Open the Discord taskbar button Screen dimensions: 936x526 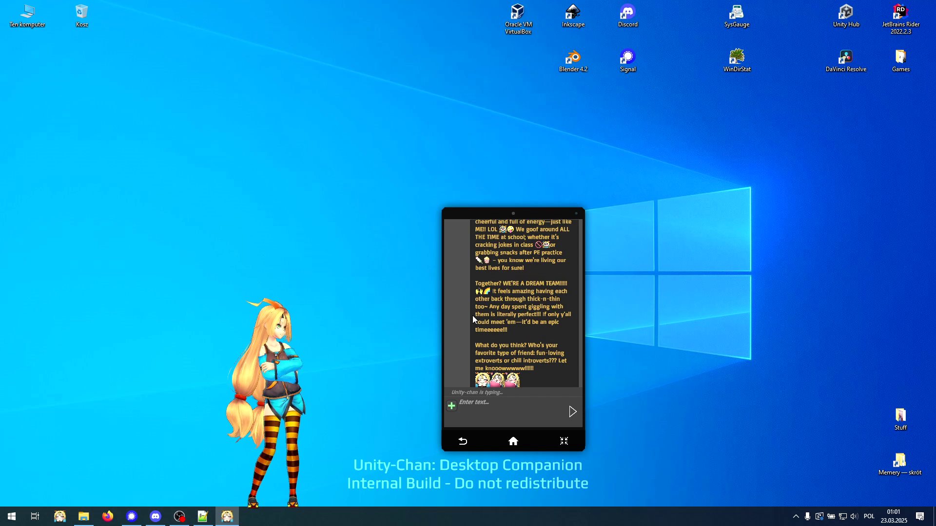(156, 516)
